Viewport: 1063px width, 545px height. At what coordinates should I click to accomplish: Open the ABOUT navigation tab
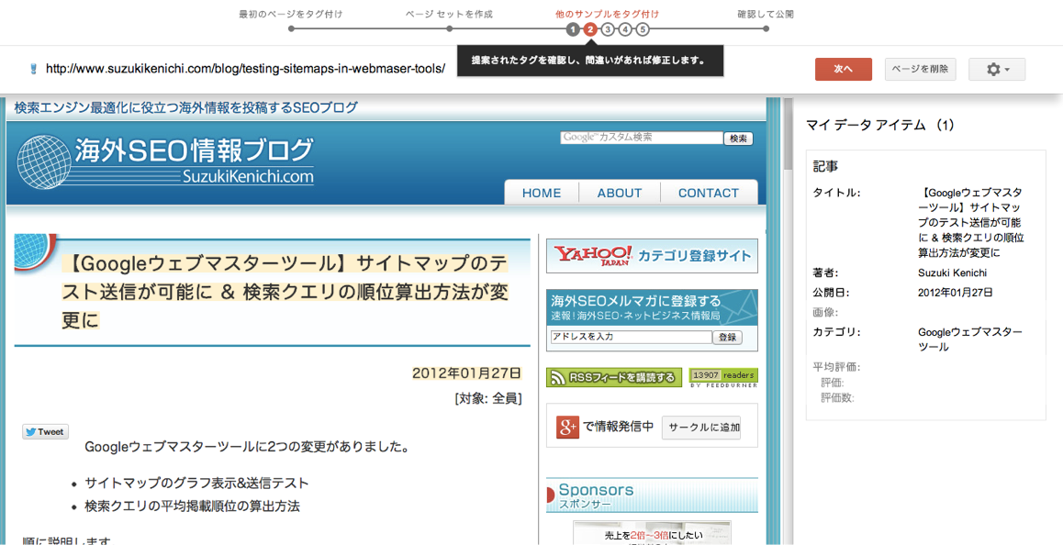[x=620, y=194]
